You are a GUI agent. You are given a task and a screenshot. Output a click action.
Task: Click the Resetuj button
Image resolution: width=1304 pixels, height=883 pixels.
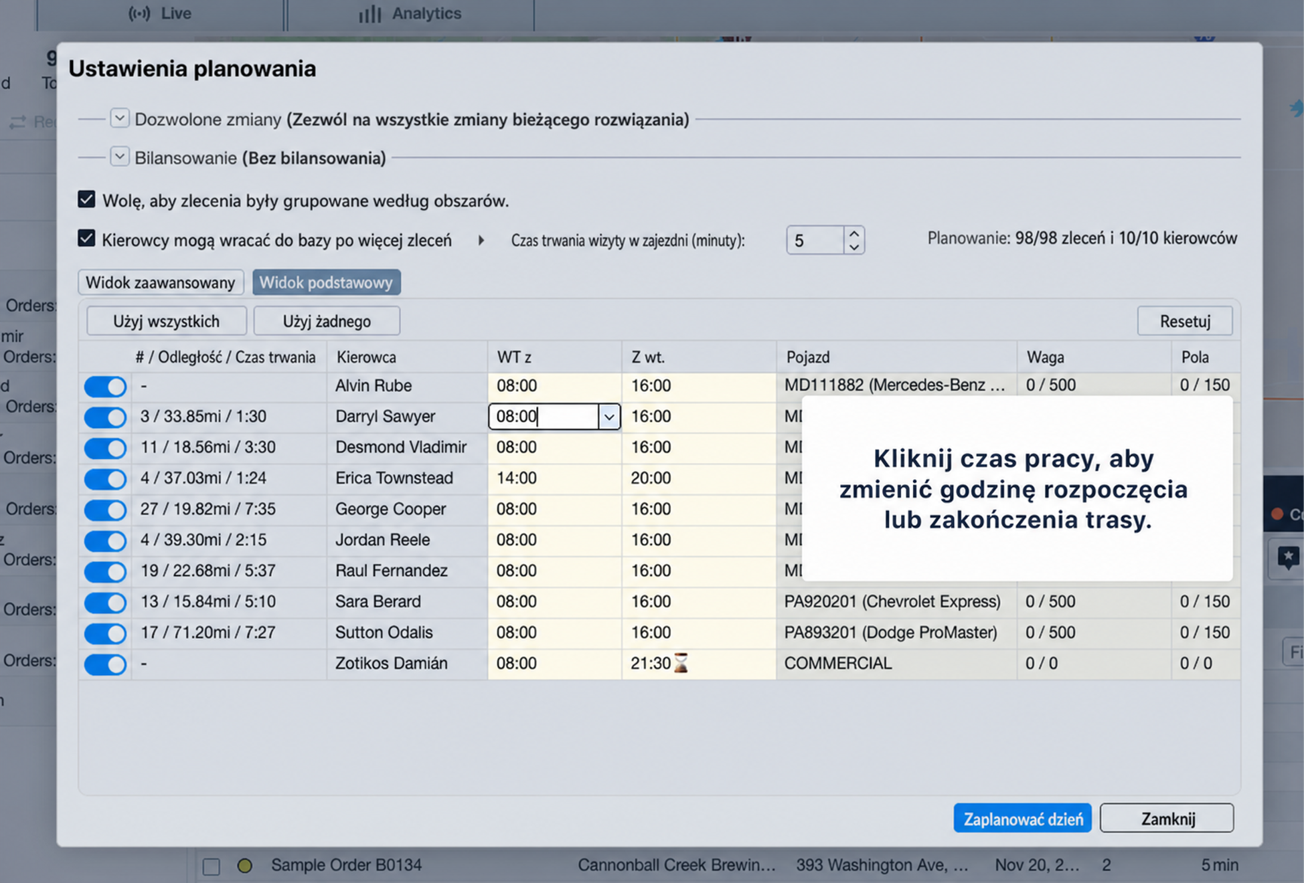pyautogui.click(x=1185, y=321)
